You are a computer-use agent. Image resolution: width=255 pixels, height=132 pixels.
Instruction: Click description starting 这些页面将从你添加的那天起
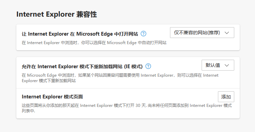coord(127,108)
